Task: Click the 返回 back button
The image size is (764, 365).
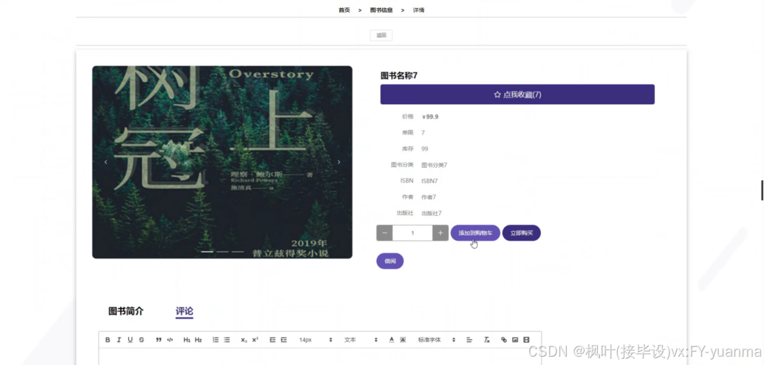Action: 381,35
